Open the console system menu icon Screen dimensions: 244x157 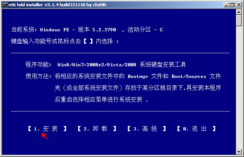coord(5,5)
